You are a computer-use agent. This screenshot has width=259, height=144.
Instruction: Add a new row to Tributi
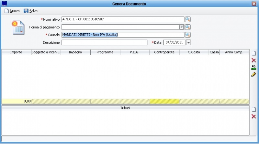coord(253,109)
